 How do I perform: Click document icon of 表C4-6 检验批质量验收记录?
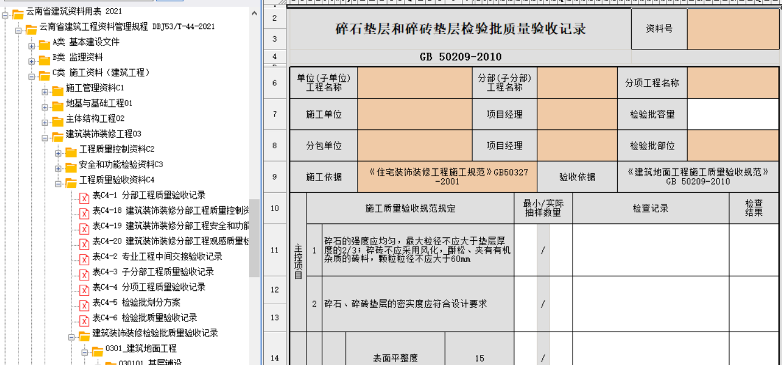(84, 320)
